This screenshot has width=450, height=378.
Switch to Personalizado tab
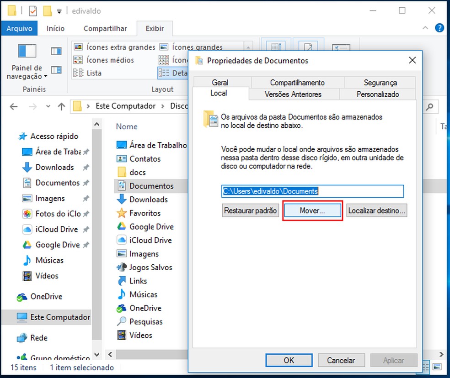click(x=378, y=94)
